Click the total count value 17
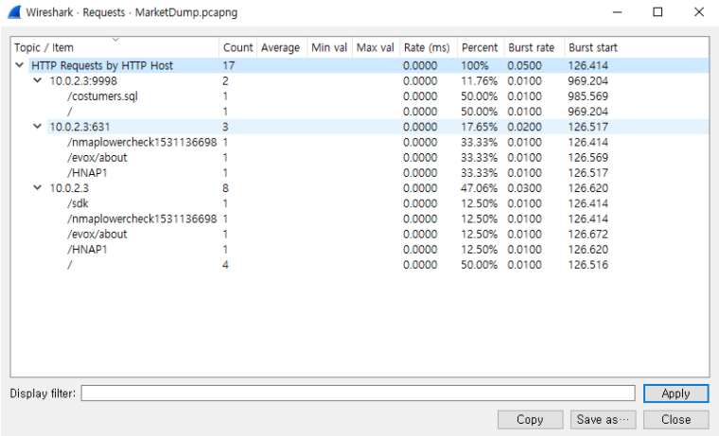719x436 pixels. (x=228, y=65)
